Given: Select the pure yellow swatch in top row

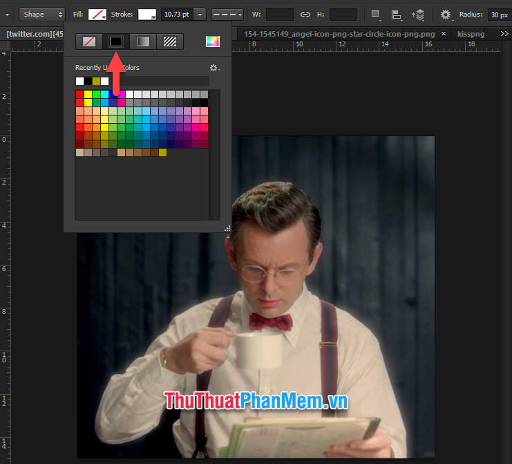Looking at the screenshot, I should [x=88, y=94].
